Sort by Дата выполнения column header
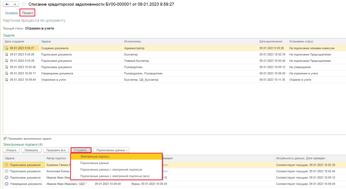346x189 pixels. 273,42
